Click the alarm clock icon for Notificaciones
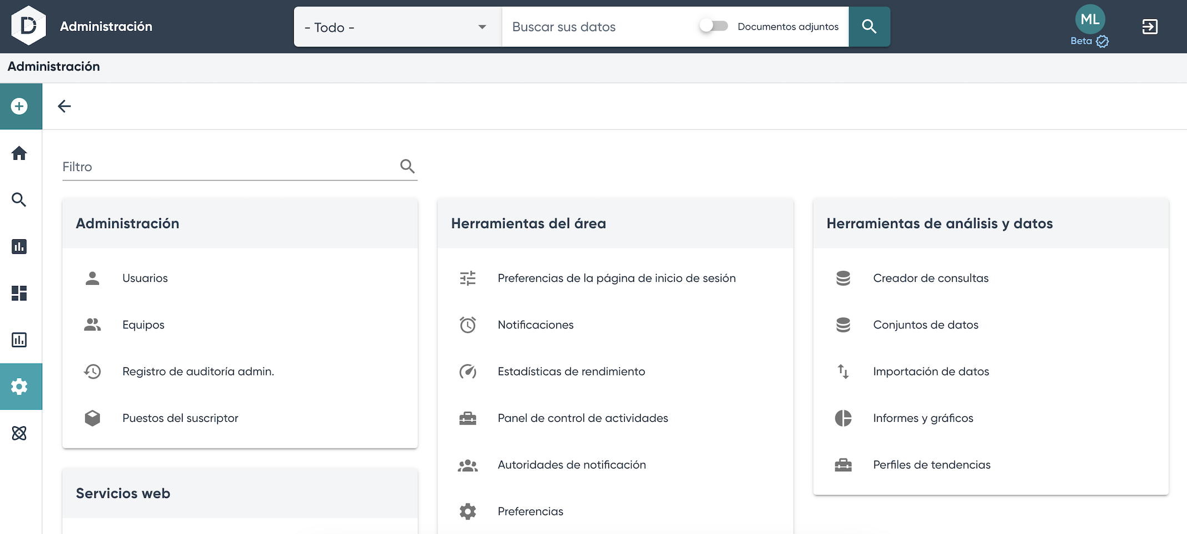1187x534 pixels. pos(468,325)
